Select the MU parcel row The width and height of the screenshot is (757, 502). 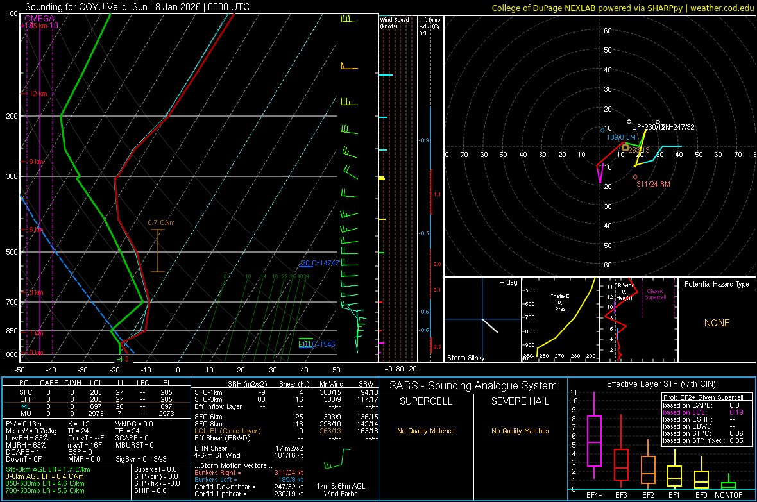[96, 414]
